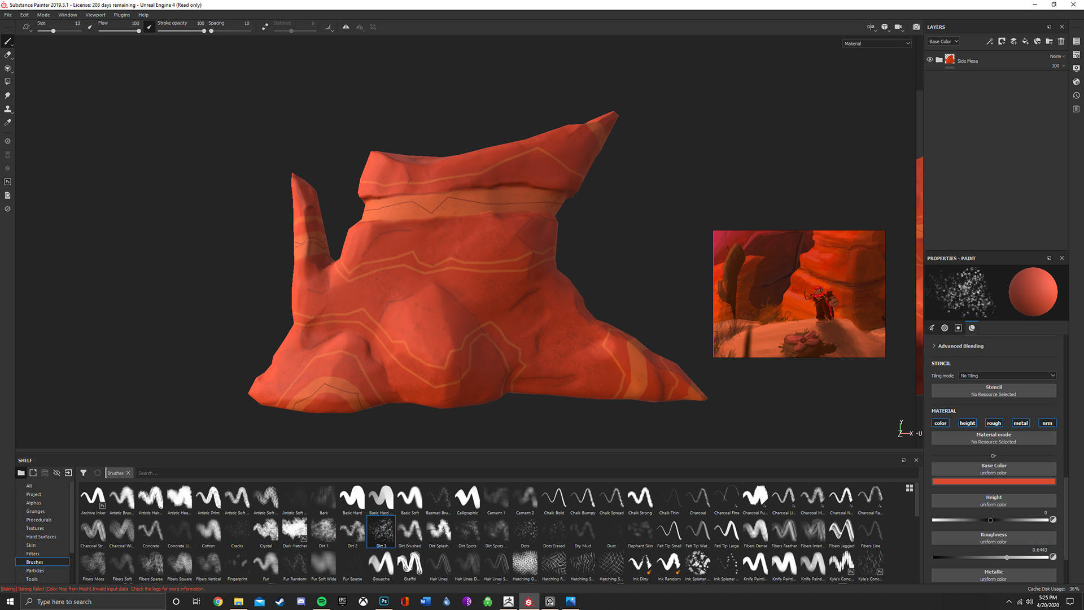
Task: Open the viewport Material mode dropdown
Action: (877, 43)
